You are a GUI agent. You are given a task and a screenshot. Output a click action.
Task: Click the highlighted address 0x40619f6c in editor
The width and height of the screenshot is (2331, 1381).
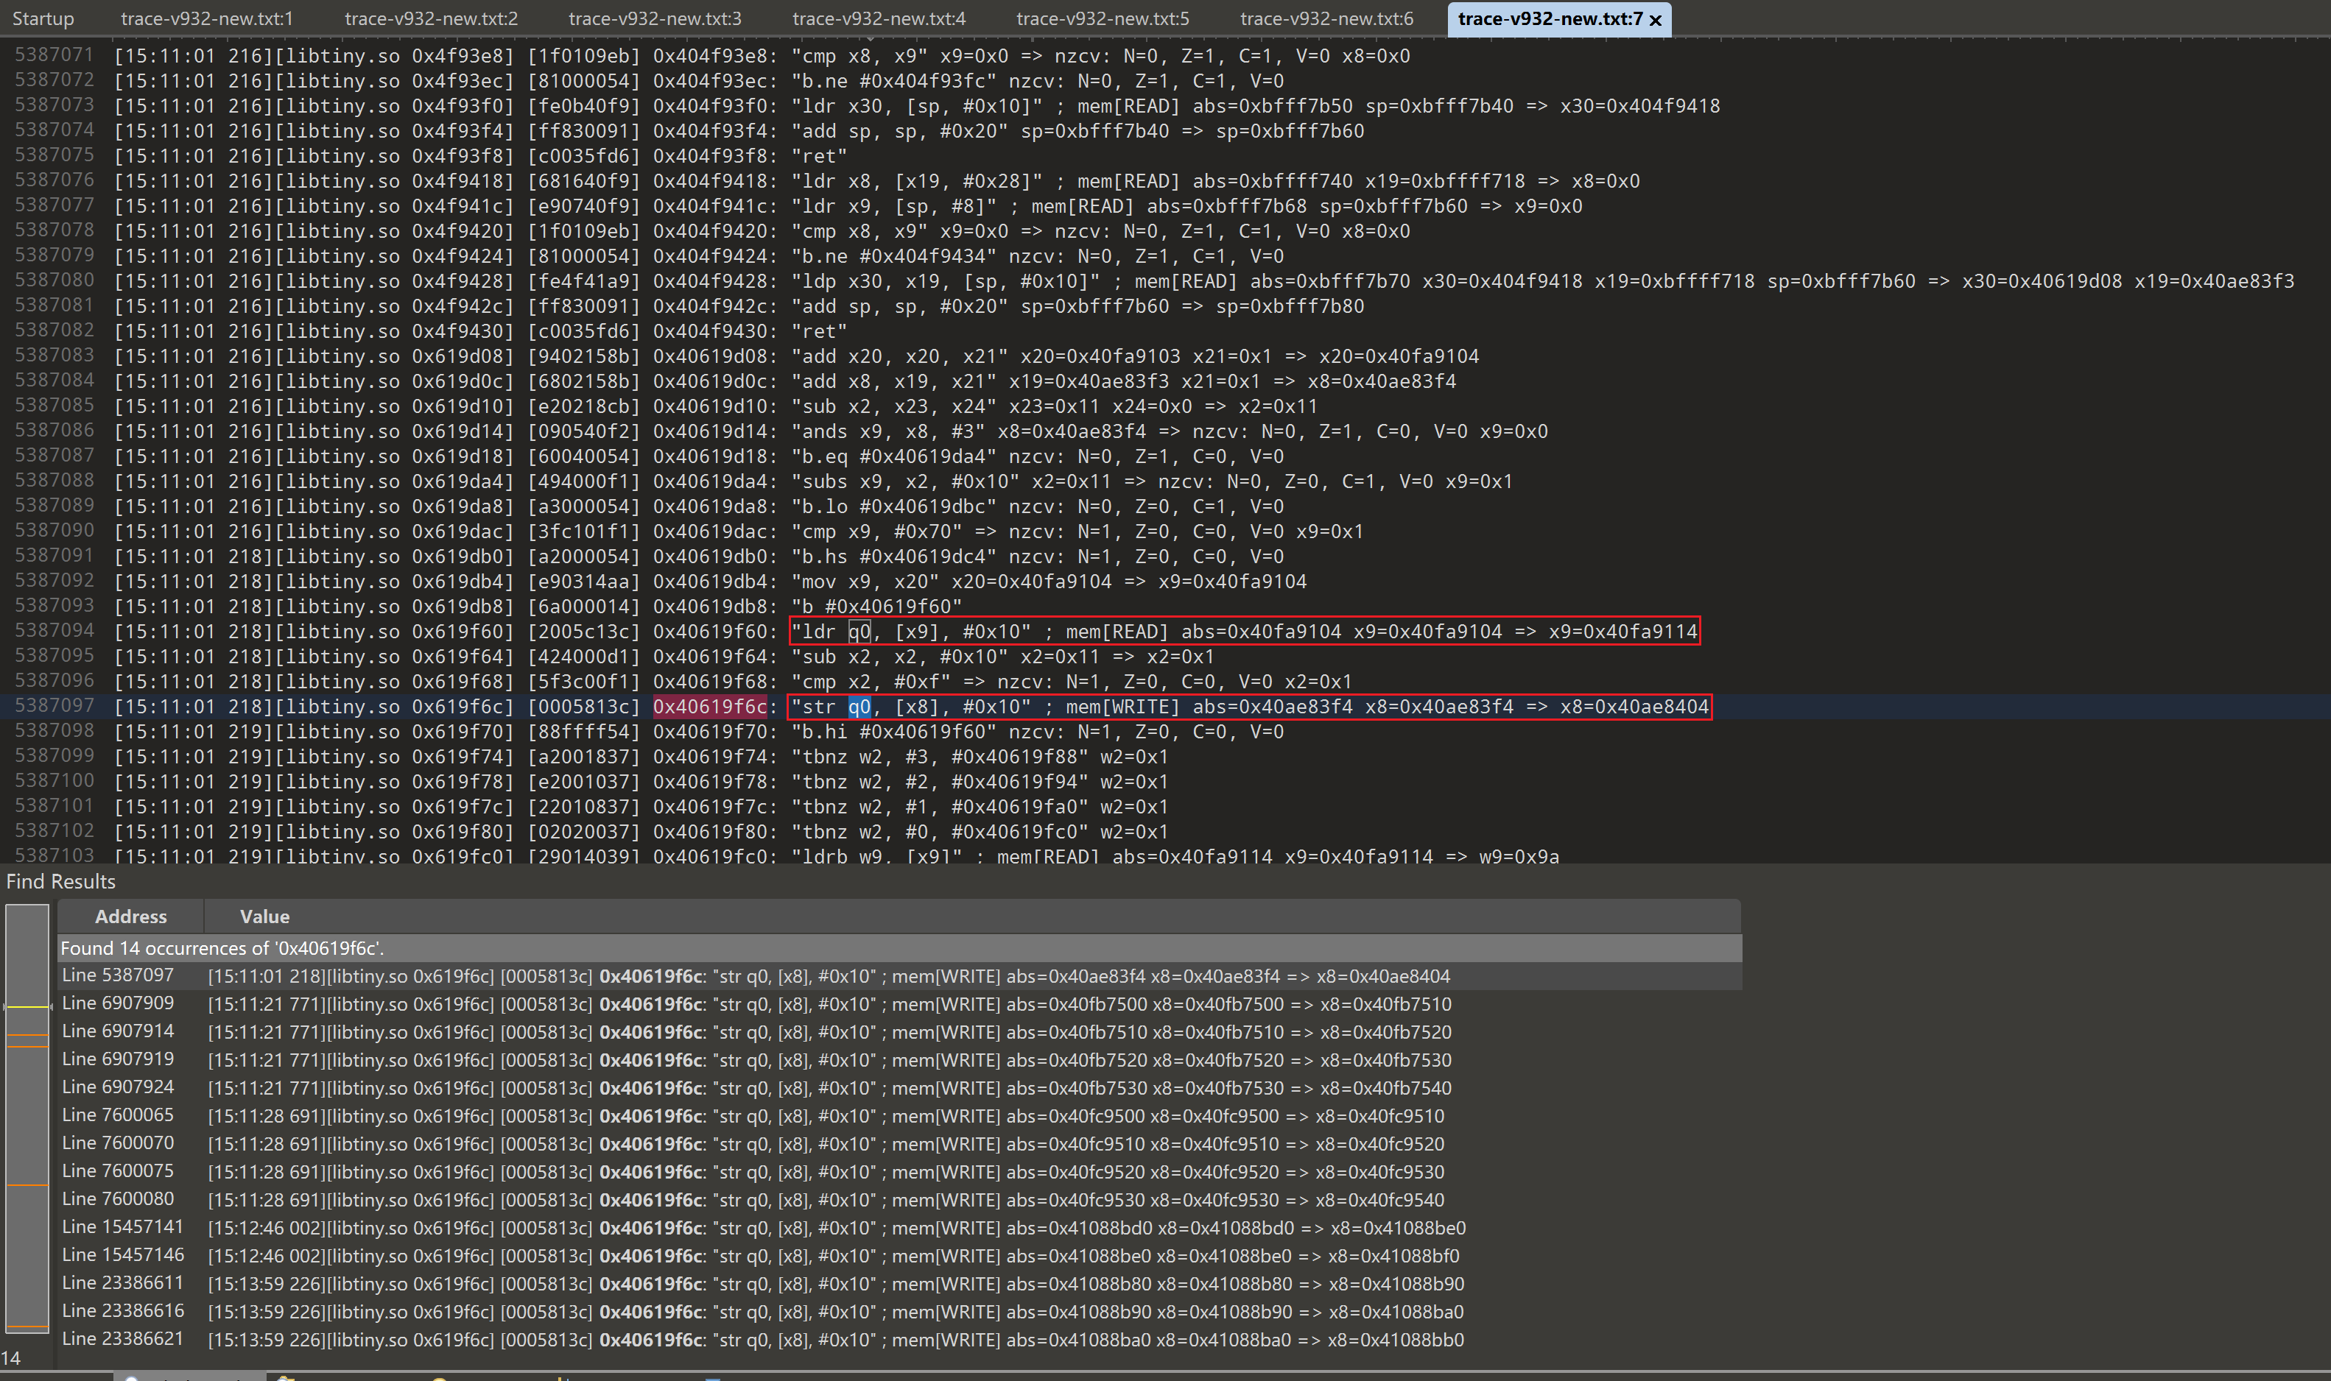coord(709,706)
